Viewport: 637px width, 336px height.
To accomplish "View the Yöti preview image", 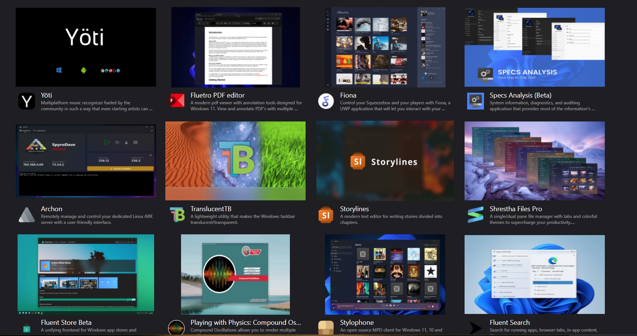I will coord(86,47).
